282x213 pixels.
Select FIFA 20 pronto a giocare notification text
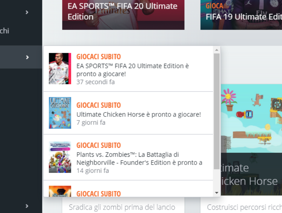point(133,70)
